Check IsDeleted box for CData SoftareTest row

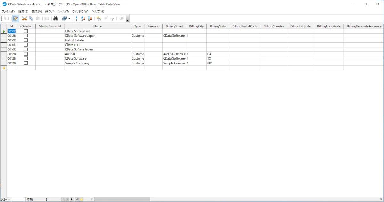(x=26, y=31)
